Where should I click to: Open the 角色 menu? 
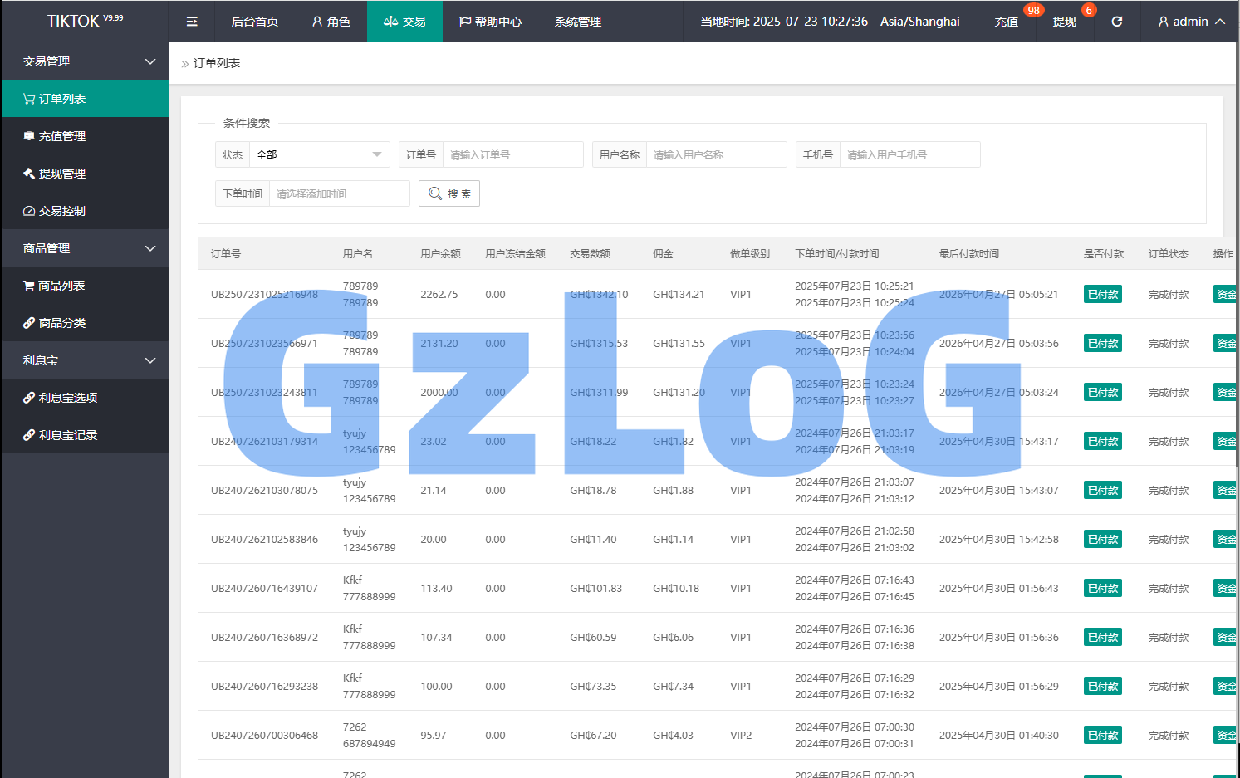click(331, 22)
